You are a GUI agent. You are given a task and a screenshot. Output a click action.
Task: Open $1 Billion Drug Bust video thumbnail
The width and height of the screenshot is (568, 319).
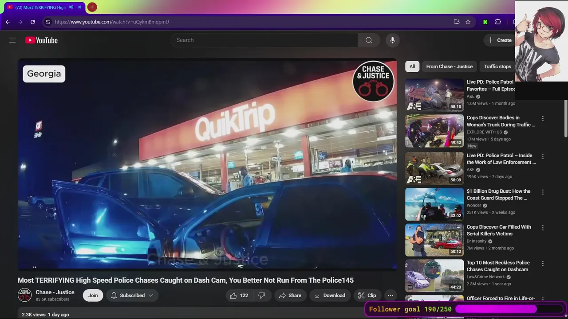point(434,204)
